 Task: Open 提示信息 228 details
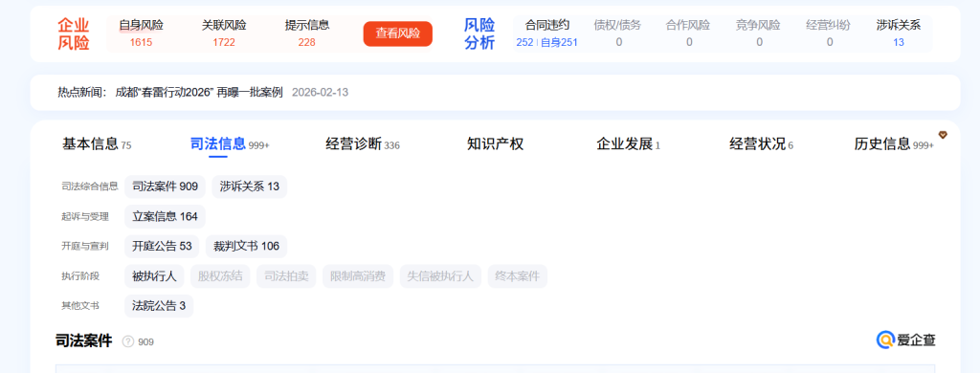point(307,33)
